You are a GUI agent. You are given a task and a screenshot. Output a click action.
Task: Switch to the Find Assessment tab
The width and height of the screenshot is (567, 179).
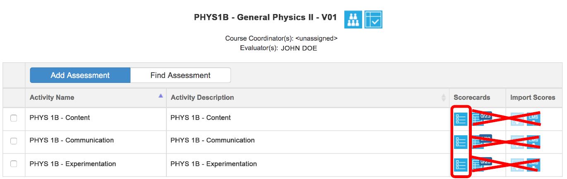click(x=180, y=75)
